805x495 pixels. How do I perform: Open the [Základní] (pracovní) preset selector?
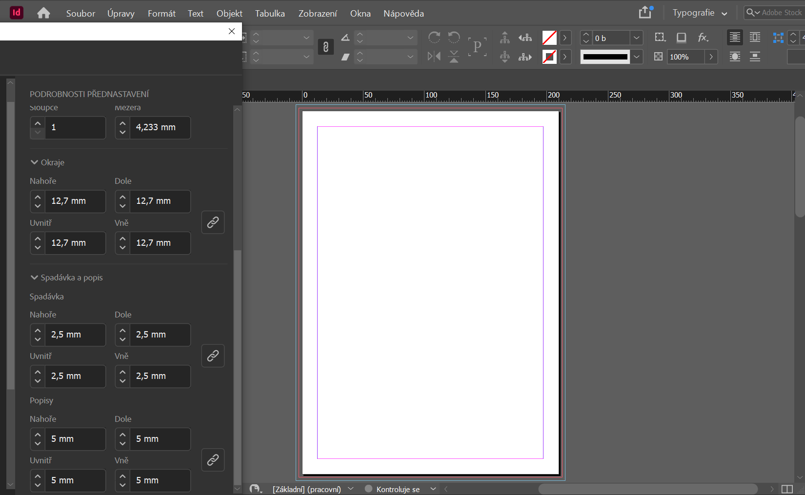307,489
